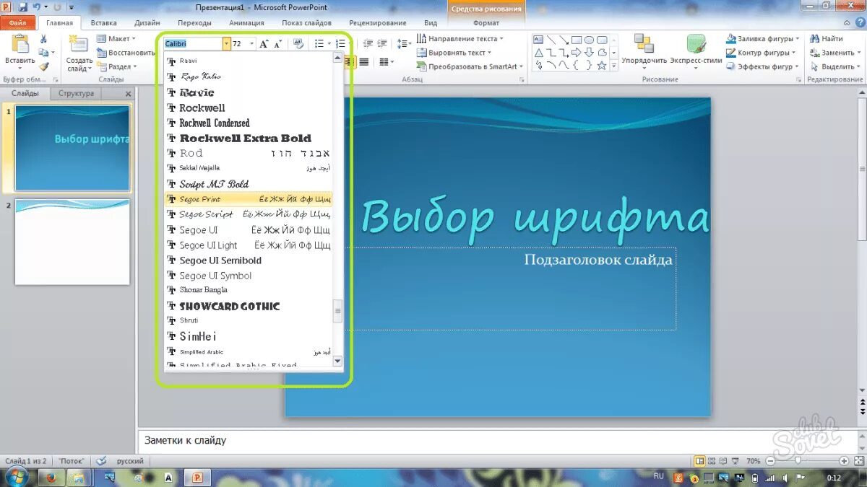Click the justify text alignment icon
The width and height of the screenshot is (867, 487).
364,62
